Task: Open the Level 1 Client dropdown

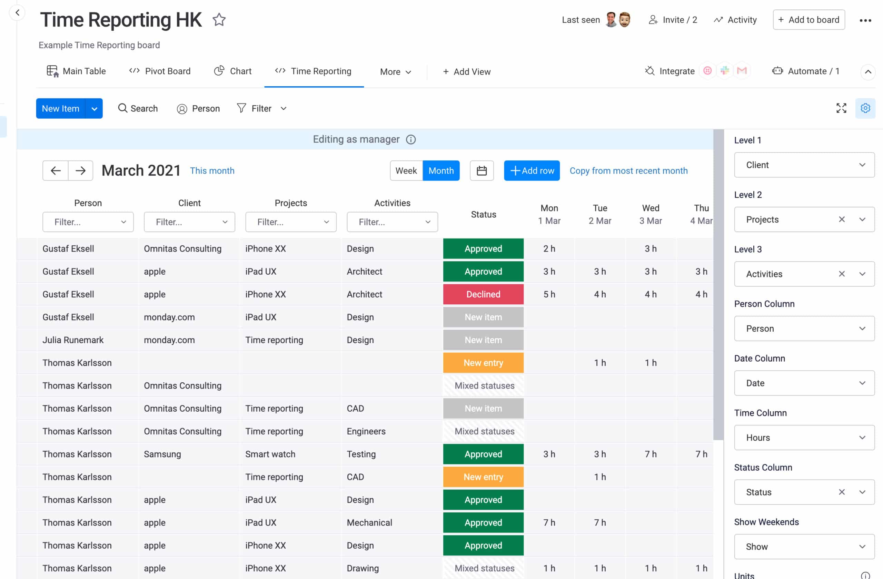Action: (x=804, y=165)
